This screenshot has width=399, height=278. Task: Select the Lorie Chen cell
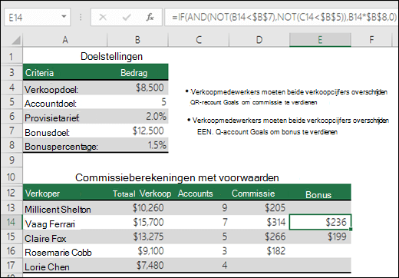click(65, 266)
